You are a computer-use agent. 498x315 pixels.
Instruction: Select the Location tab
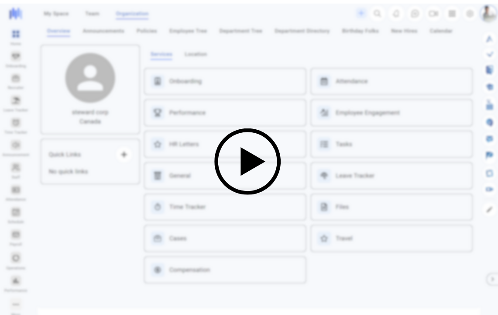click(x=196, y=54)
